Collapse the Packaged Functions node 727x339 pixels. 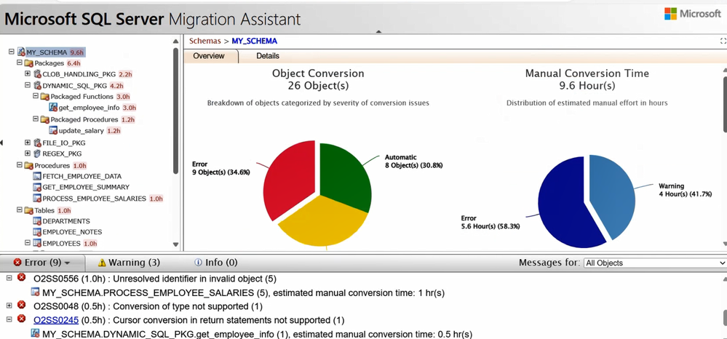[x=36, y=96]
